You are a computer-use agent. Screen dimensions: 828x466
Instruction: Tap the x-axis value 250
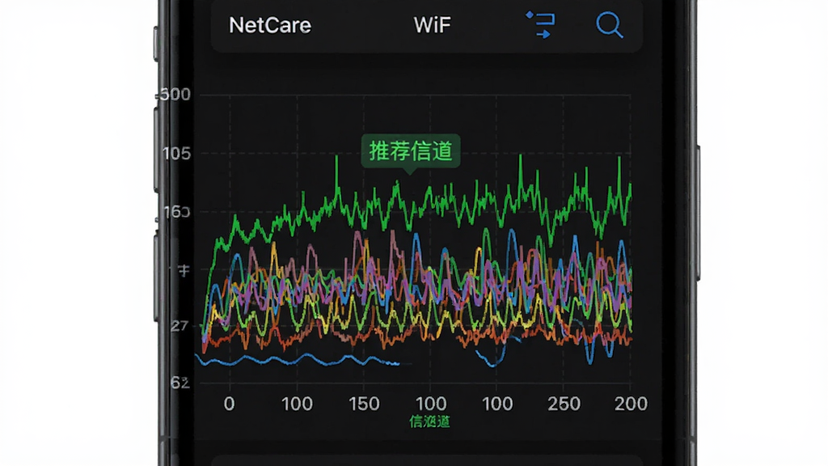(564, 405)
